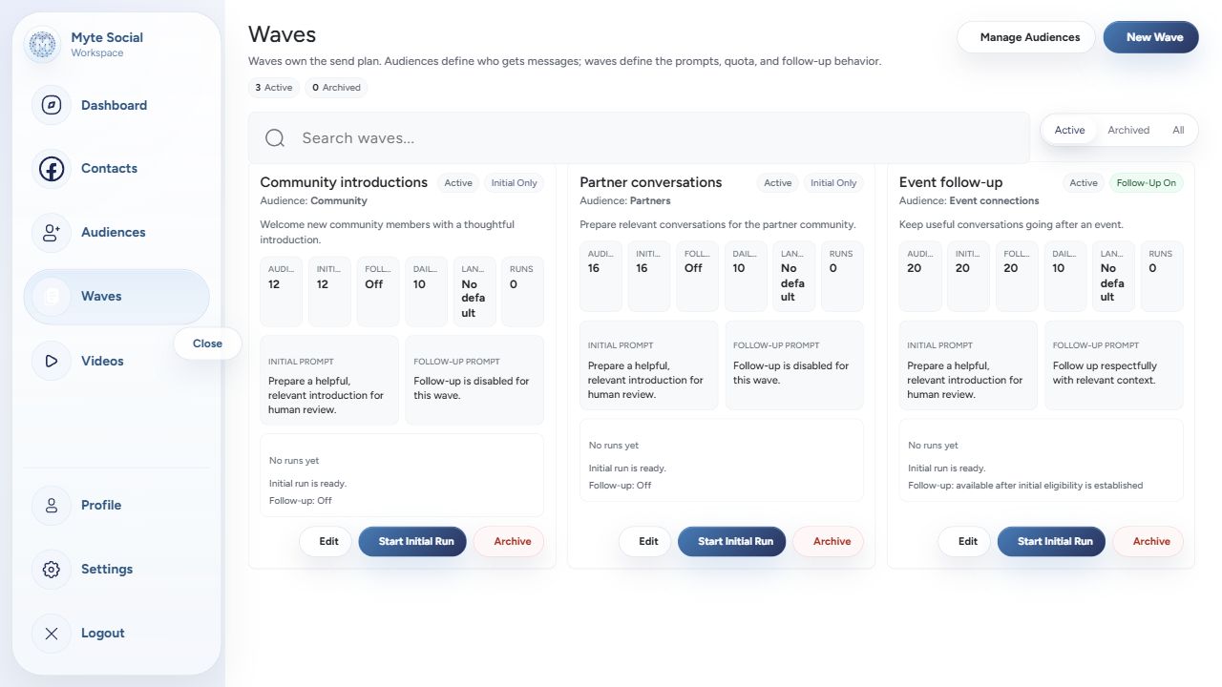This screenshot has width=1222, height=687.
Task: Click Partner conversations title
Action: click(651, 182)
